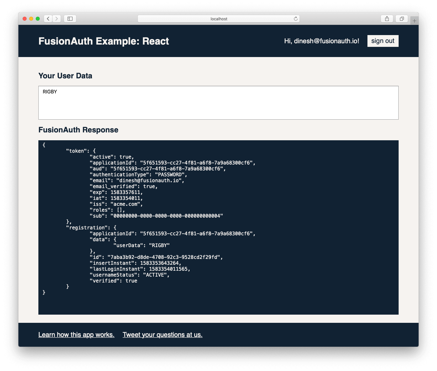
Task: Open the Learn how this app works link
Action: tap(76, 335)
